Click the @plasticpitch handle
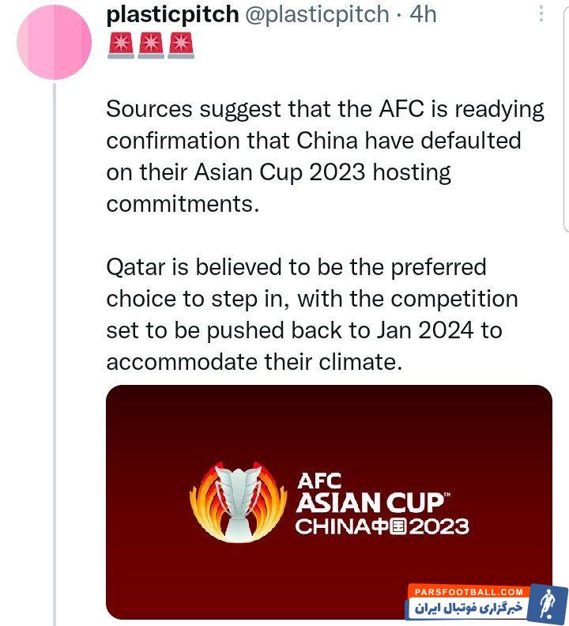The width and height of the screenshot is (569, 626). [315, 14]
